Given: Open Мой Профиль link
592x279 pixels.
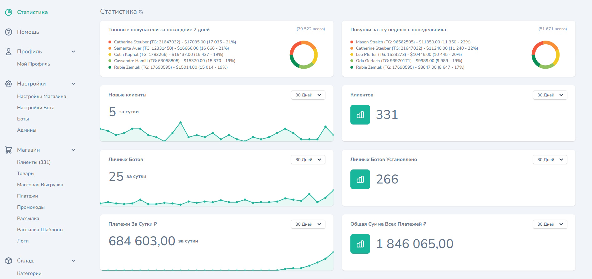Looking at the screenshot, I should [x=33, y=64].
